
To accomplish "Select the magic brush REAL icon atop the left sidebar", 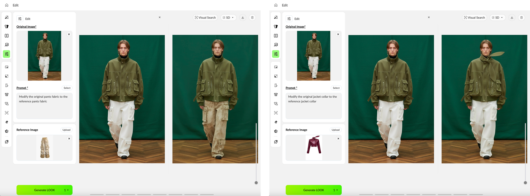I will click(7, 17).
